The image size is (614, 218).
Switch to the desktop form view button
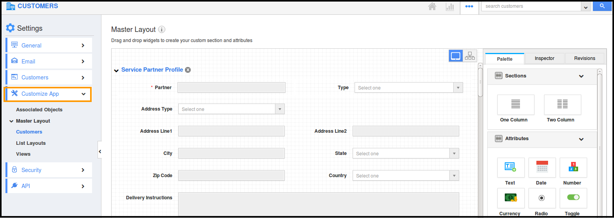[456, 56]
